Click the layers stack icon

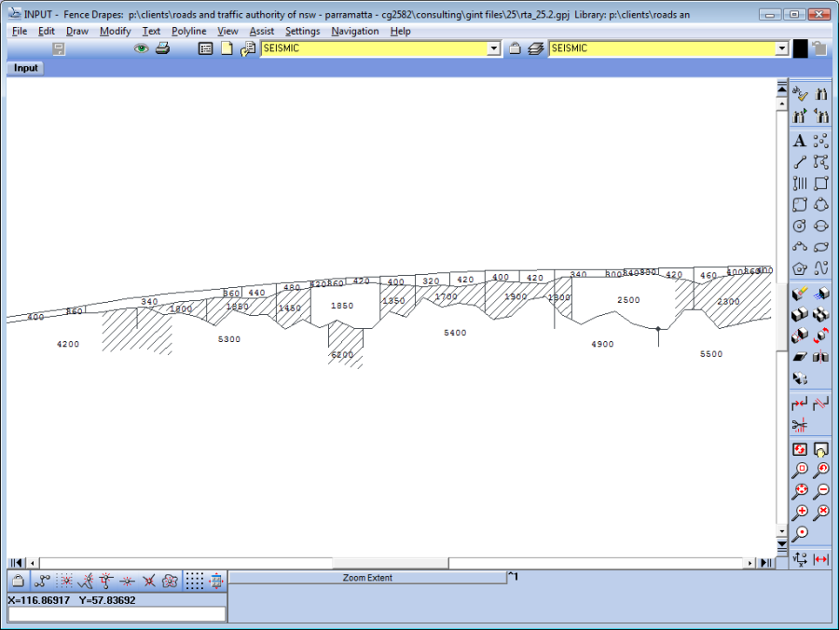coord(535,48)
